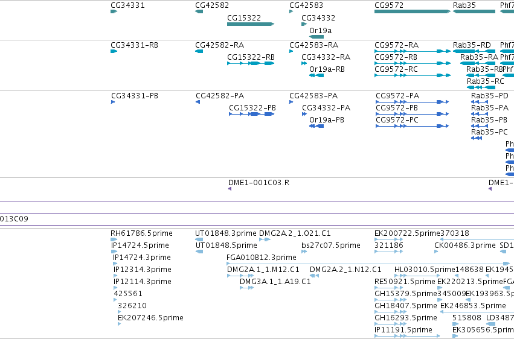Select the 013C09 track label
Viewport: 514px width, 339px height.
pyautogui.click(x=14, y=219)
